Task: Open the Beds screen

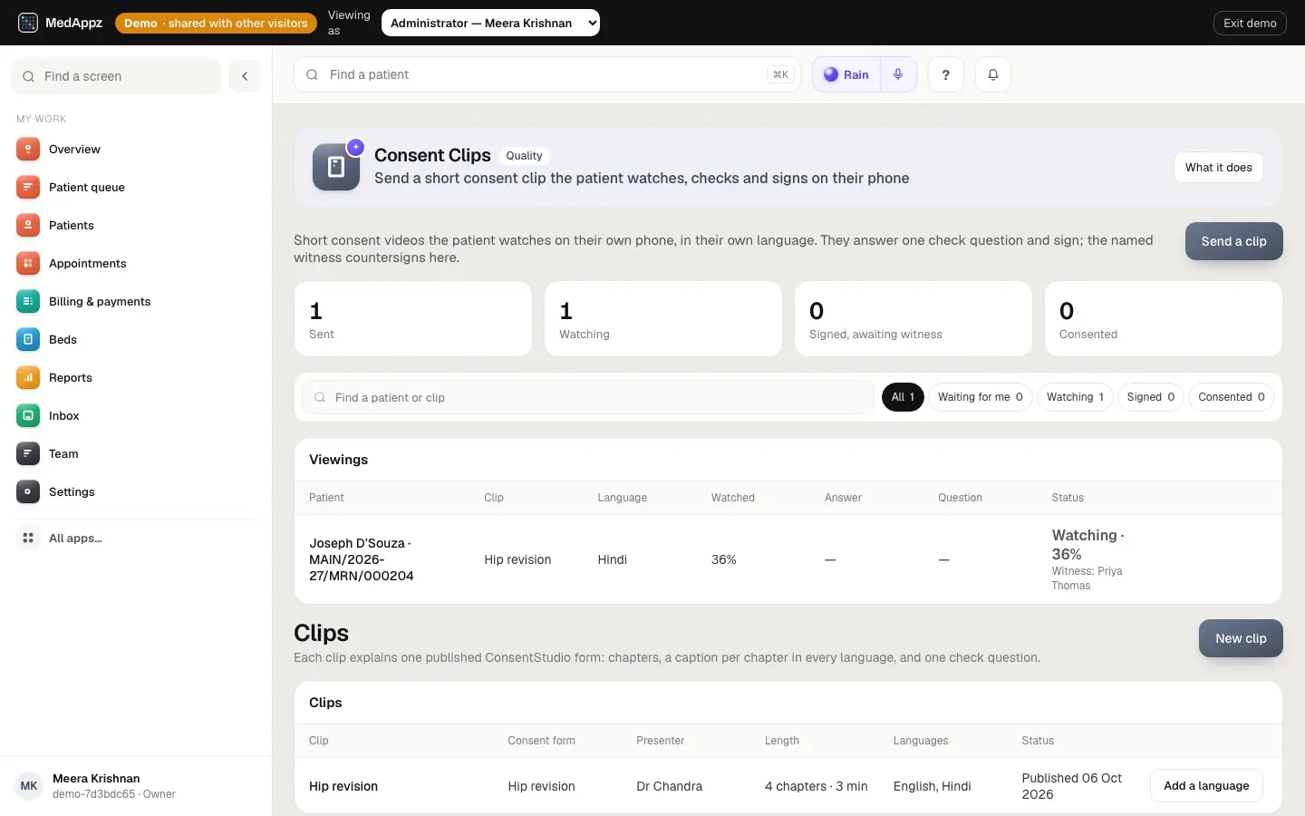Action: coord(136,339)
